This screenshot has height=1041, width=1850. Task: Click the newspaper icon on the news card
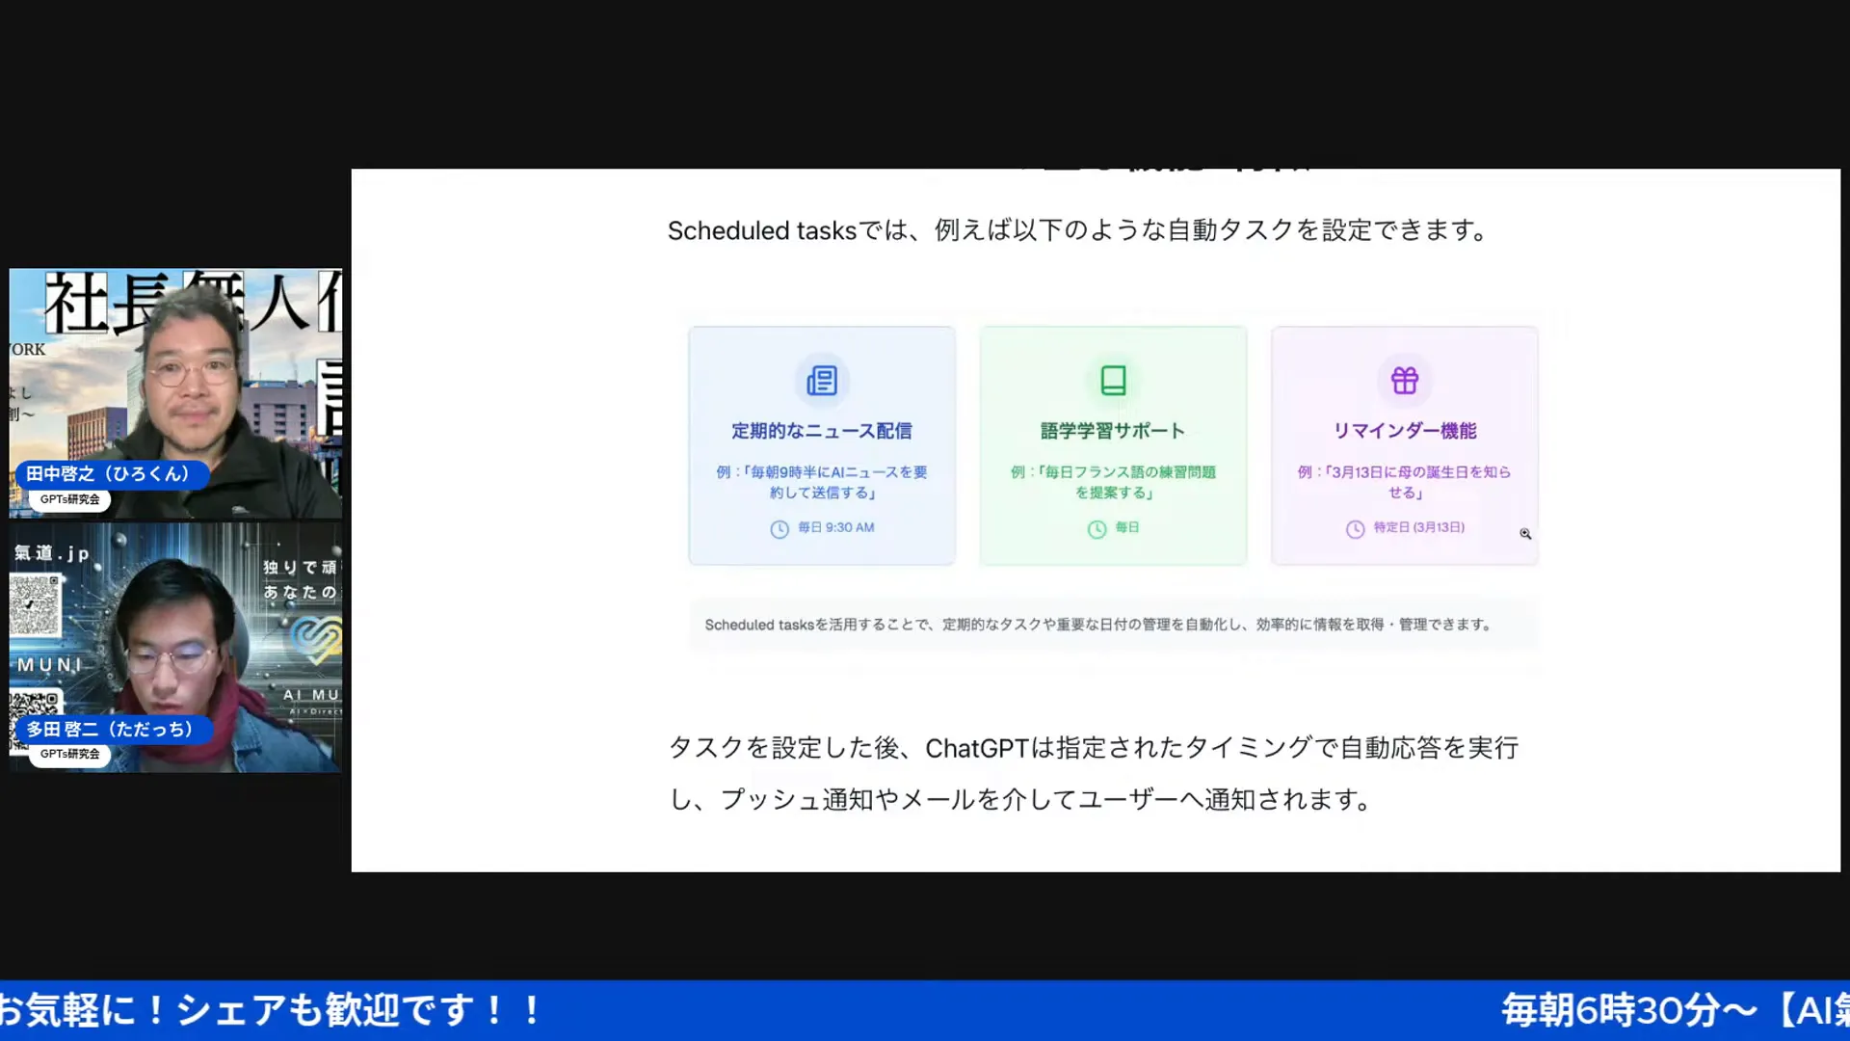tap(822, 381)
